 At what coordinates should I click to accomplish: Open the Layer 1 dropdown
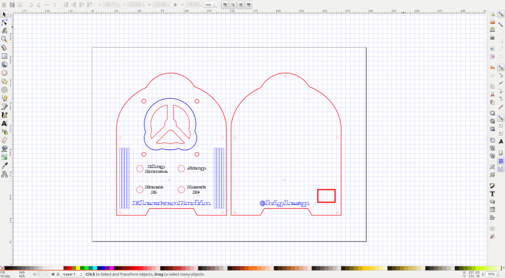pos(72,274)
